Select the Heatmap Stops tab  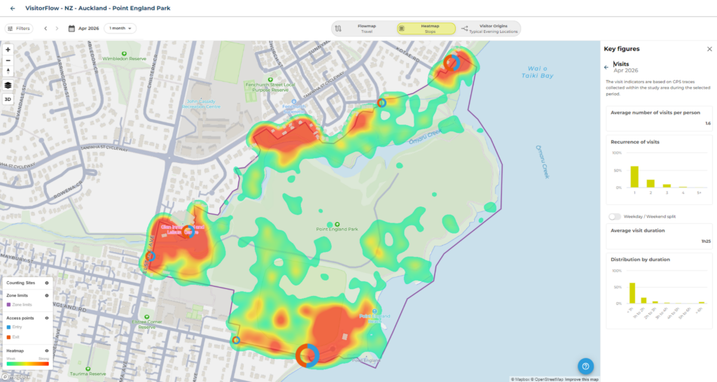coord(426,28)
